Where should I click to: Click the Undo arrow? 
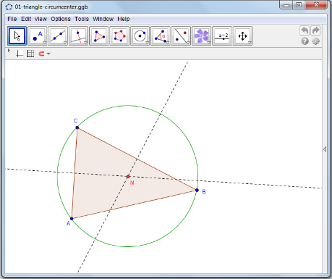[x=305, y=30]
